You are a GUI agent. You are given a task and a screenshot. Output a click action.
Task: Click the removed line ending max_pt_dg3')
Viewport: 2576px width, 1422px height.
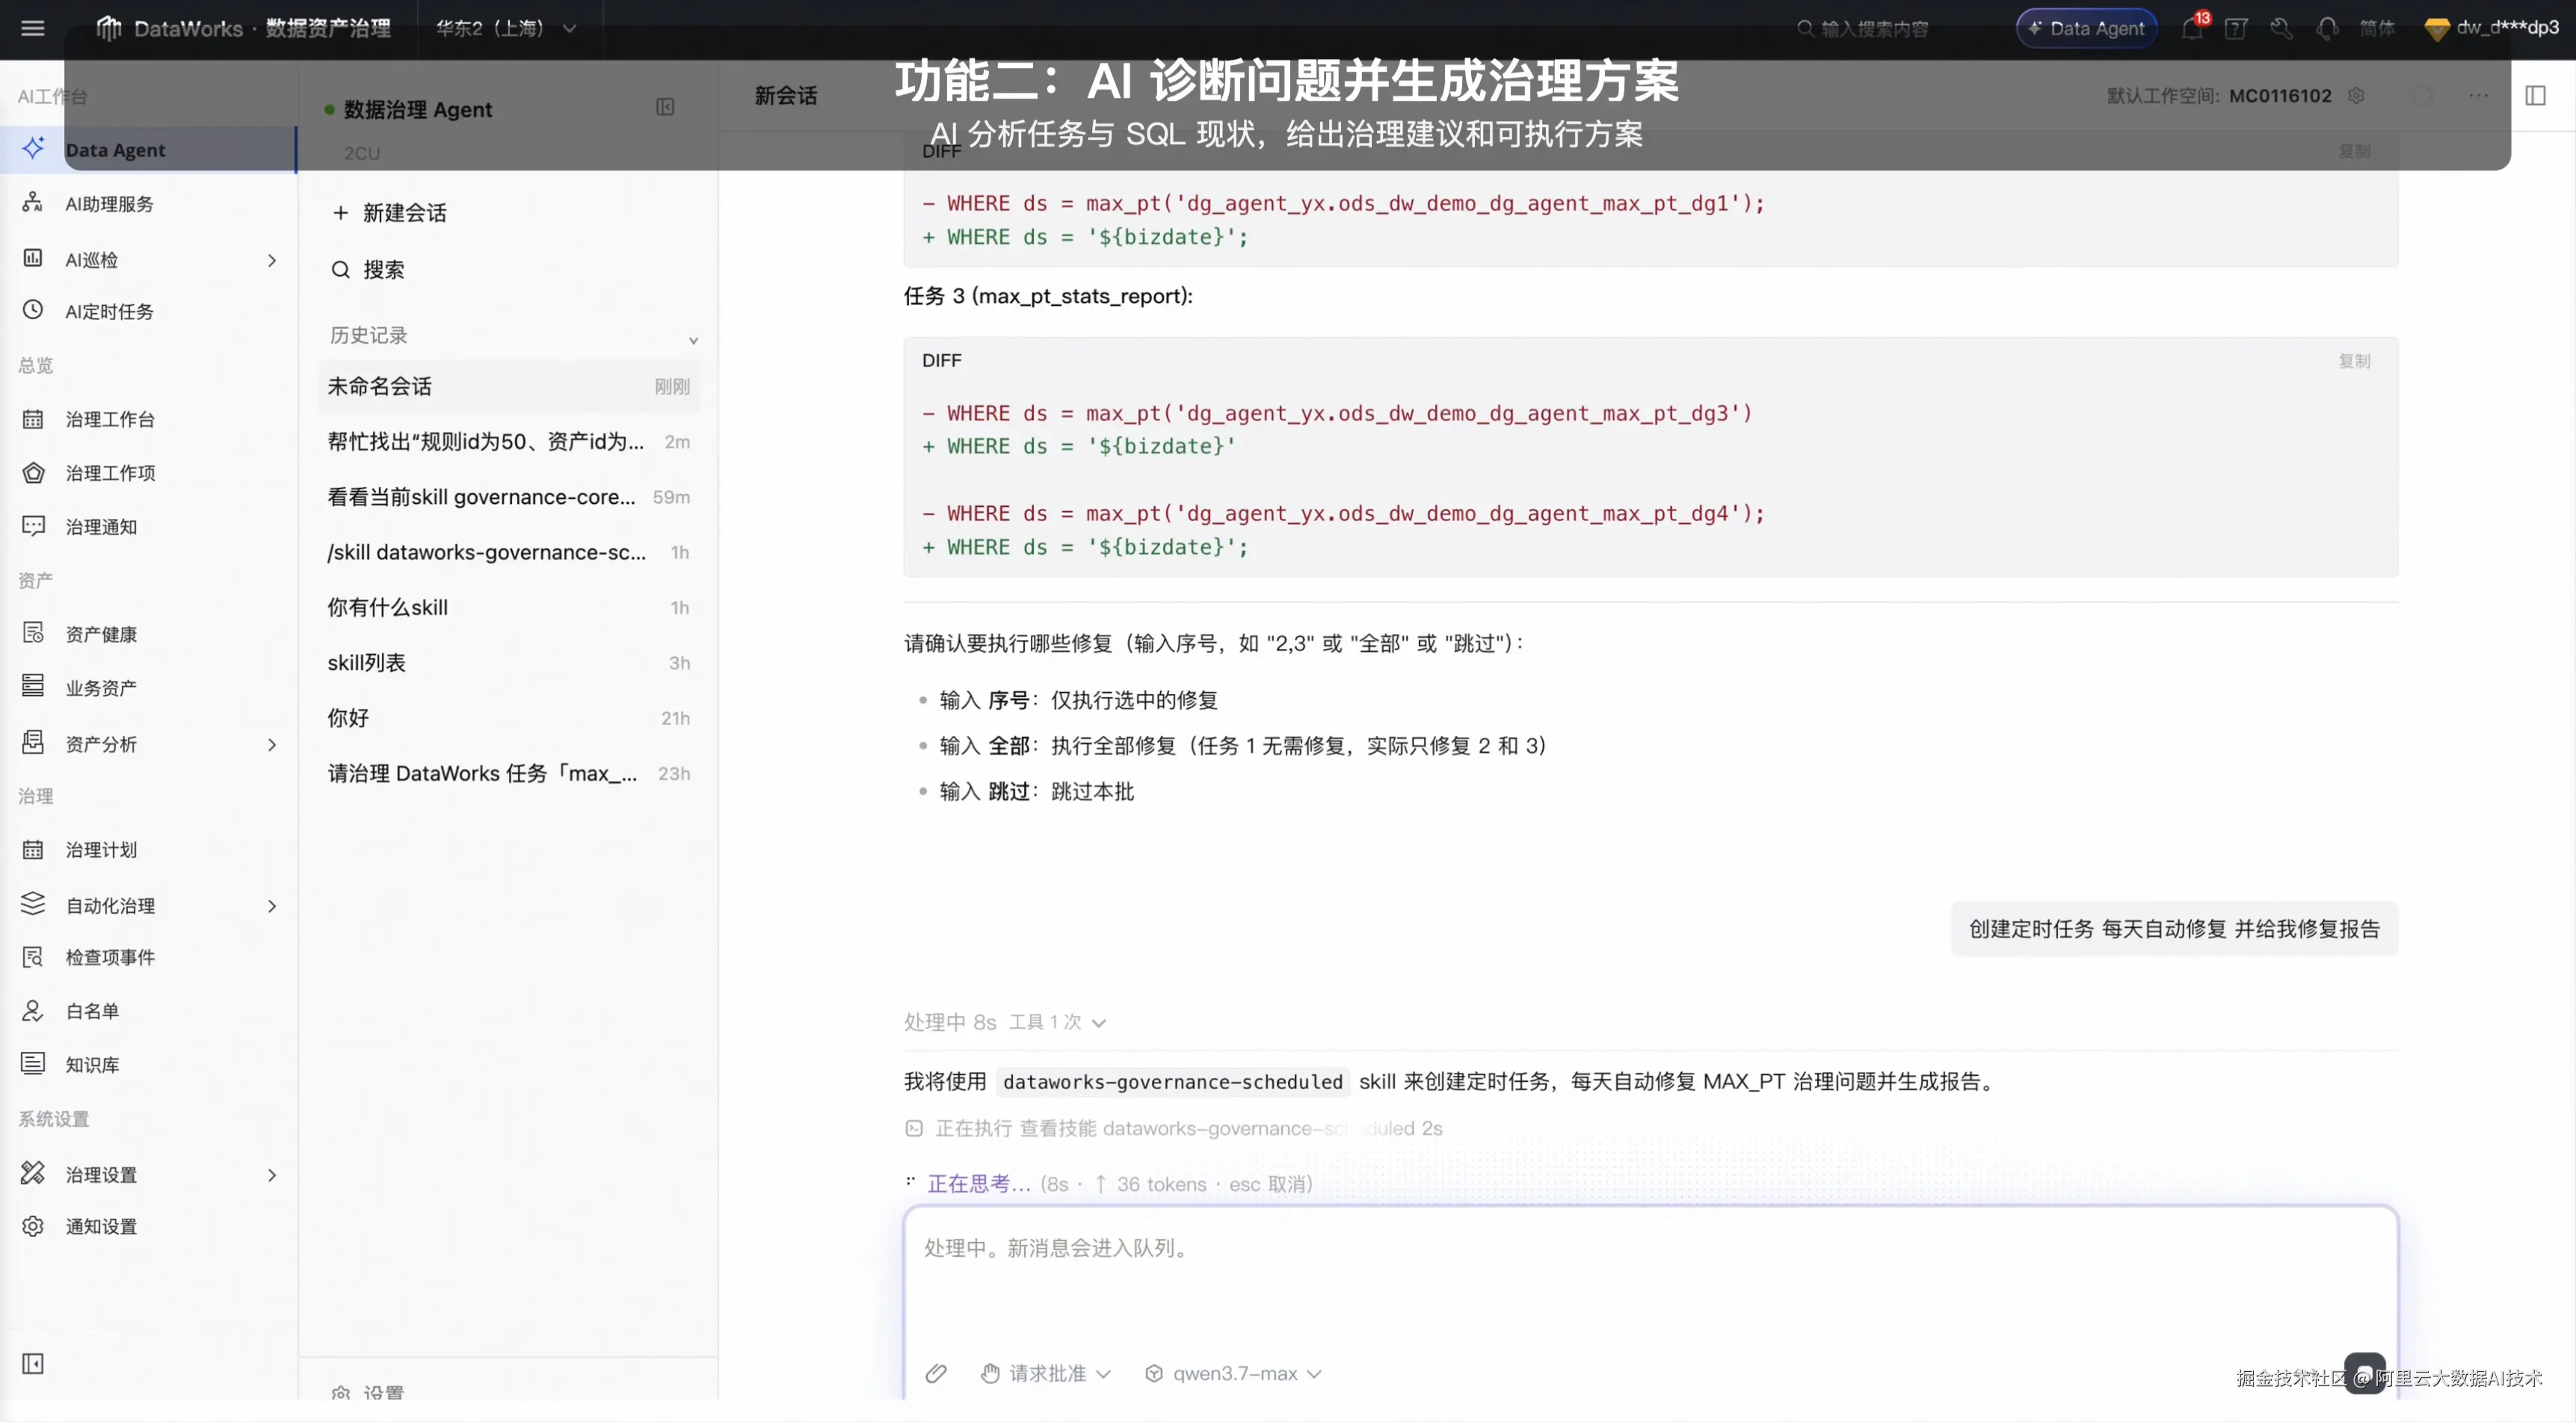[x=1337, y=413]
